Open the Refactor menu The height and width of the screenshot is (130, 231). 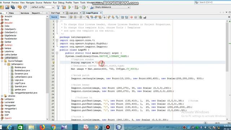click(47, 3)
